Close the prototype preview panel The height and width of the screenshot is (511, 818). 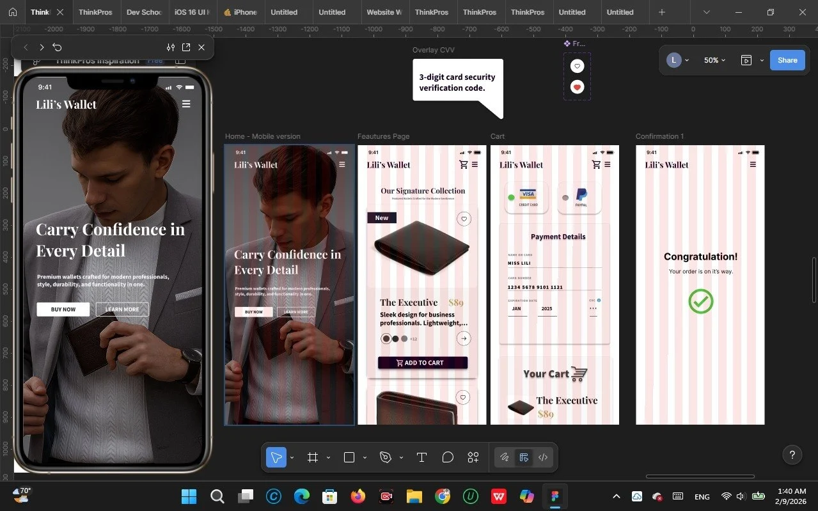tap(201, 47)
